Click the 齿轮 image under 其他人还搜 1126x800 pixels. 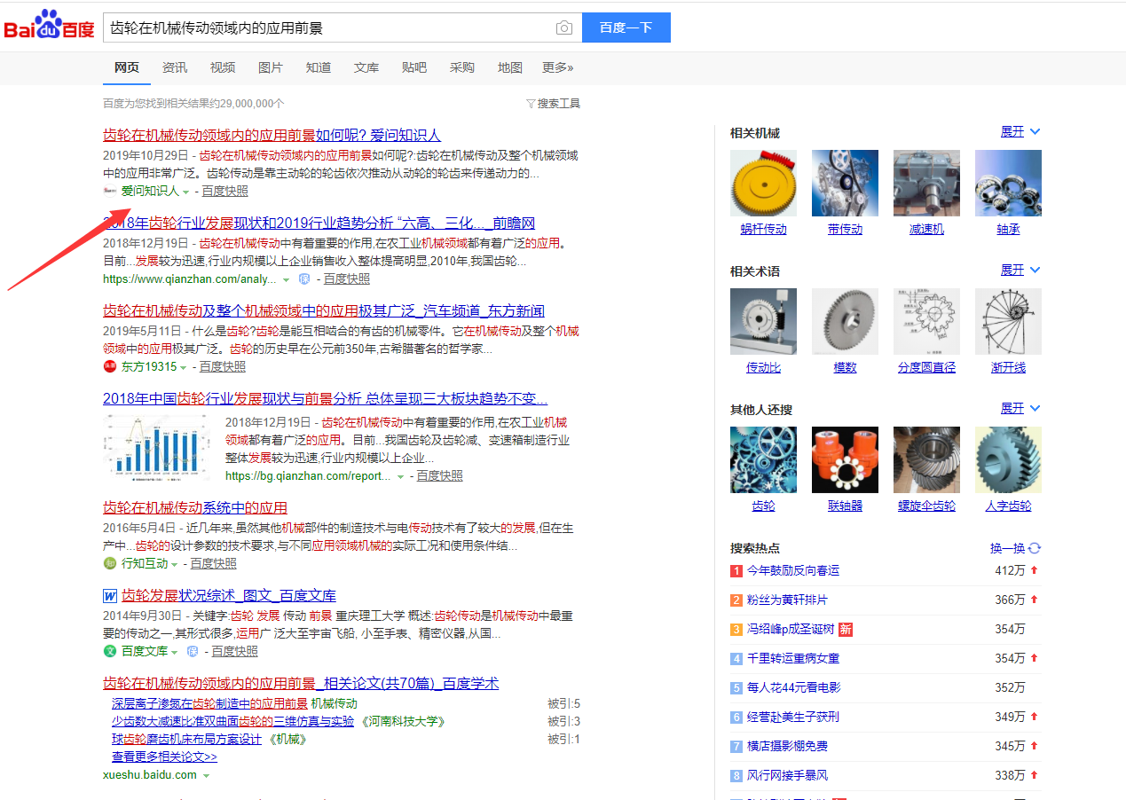point(763,459)
